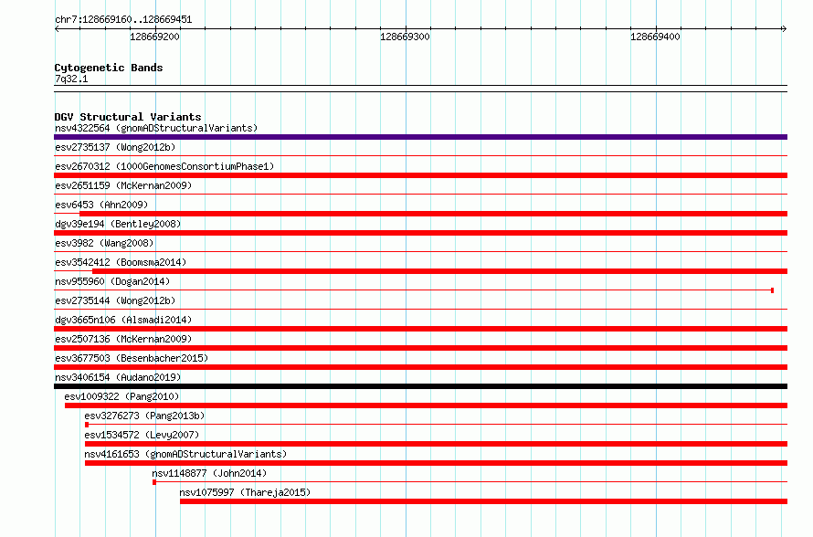Open esv3982 (Wang2008) variant details
The image size is (813, 537).
104,243
